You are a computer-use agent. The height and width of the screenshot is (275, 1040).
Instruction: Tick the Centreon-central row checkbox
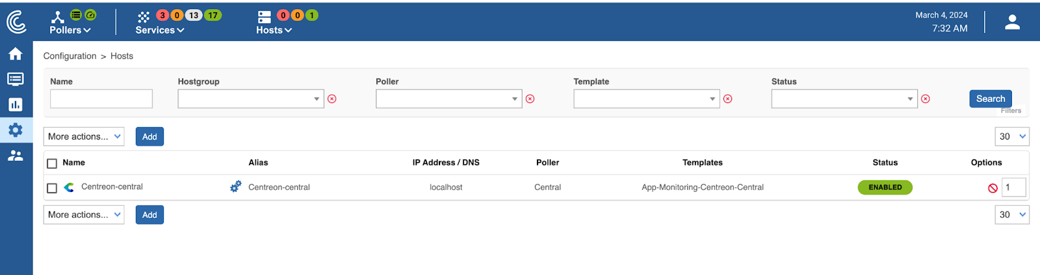click(52, 188)
